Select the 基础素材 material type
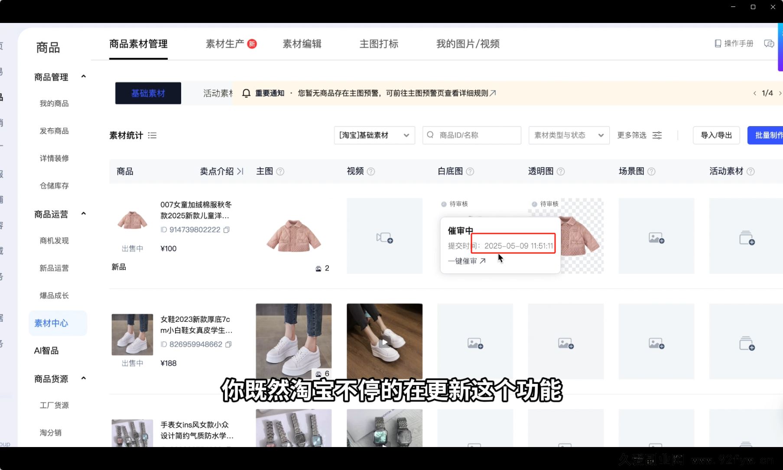This screenshot has width=783, height=470. click(148, 93)
